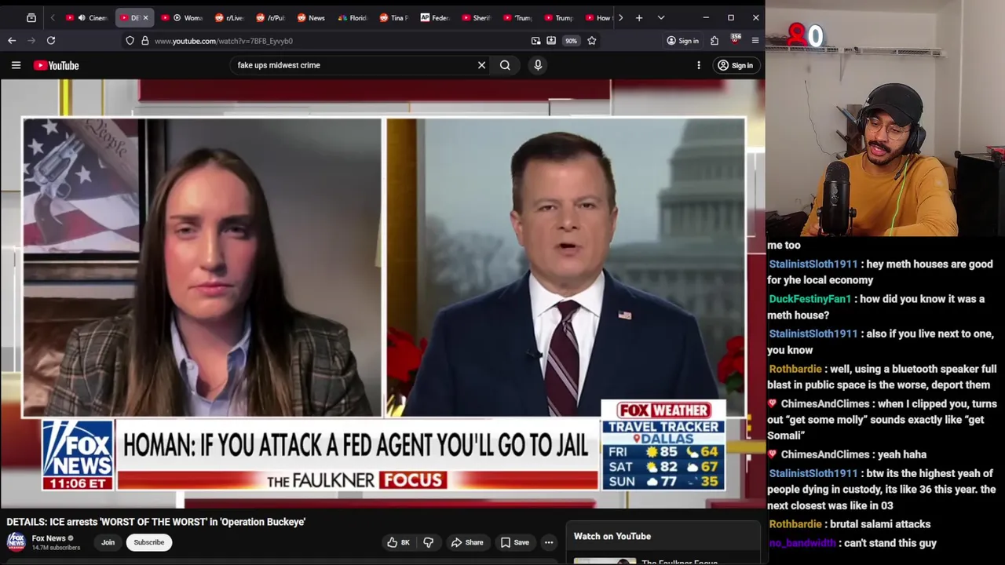This screenshot has width=1005, height=565.
Task: Click DuckFestinyFan1 username in chat
Action: click(x=809, y=299)
